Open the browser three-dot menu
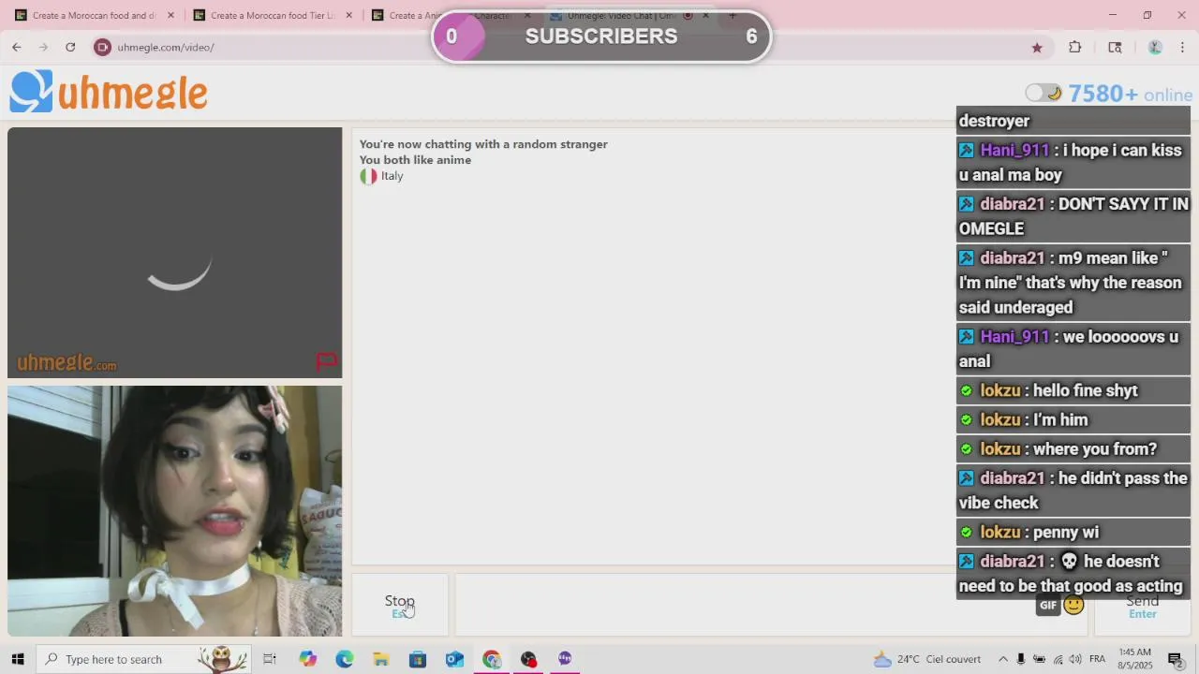1199x674 pixels. (x=1182, y=48)
